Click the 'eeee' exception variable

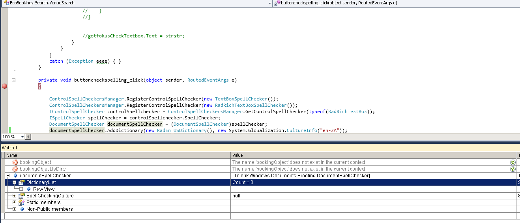point(102,61)
